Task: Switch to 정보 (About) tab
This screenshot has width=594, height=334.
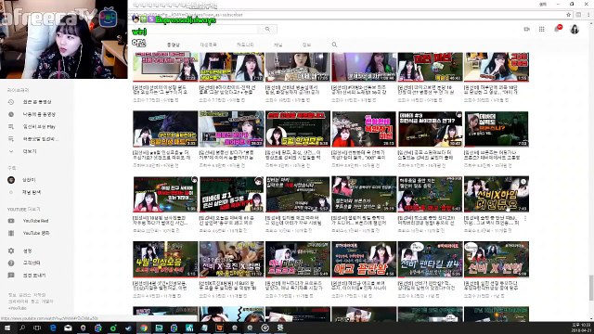Action: click(306, 45)
